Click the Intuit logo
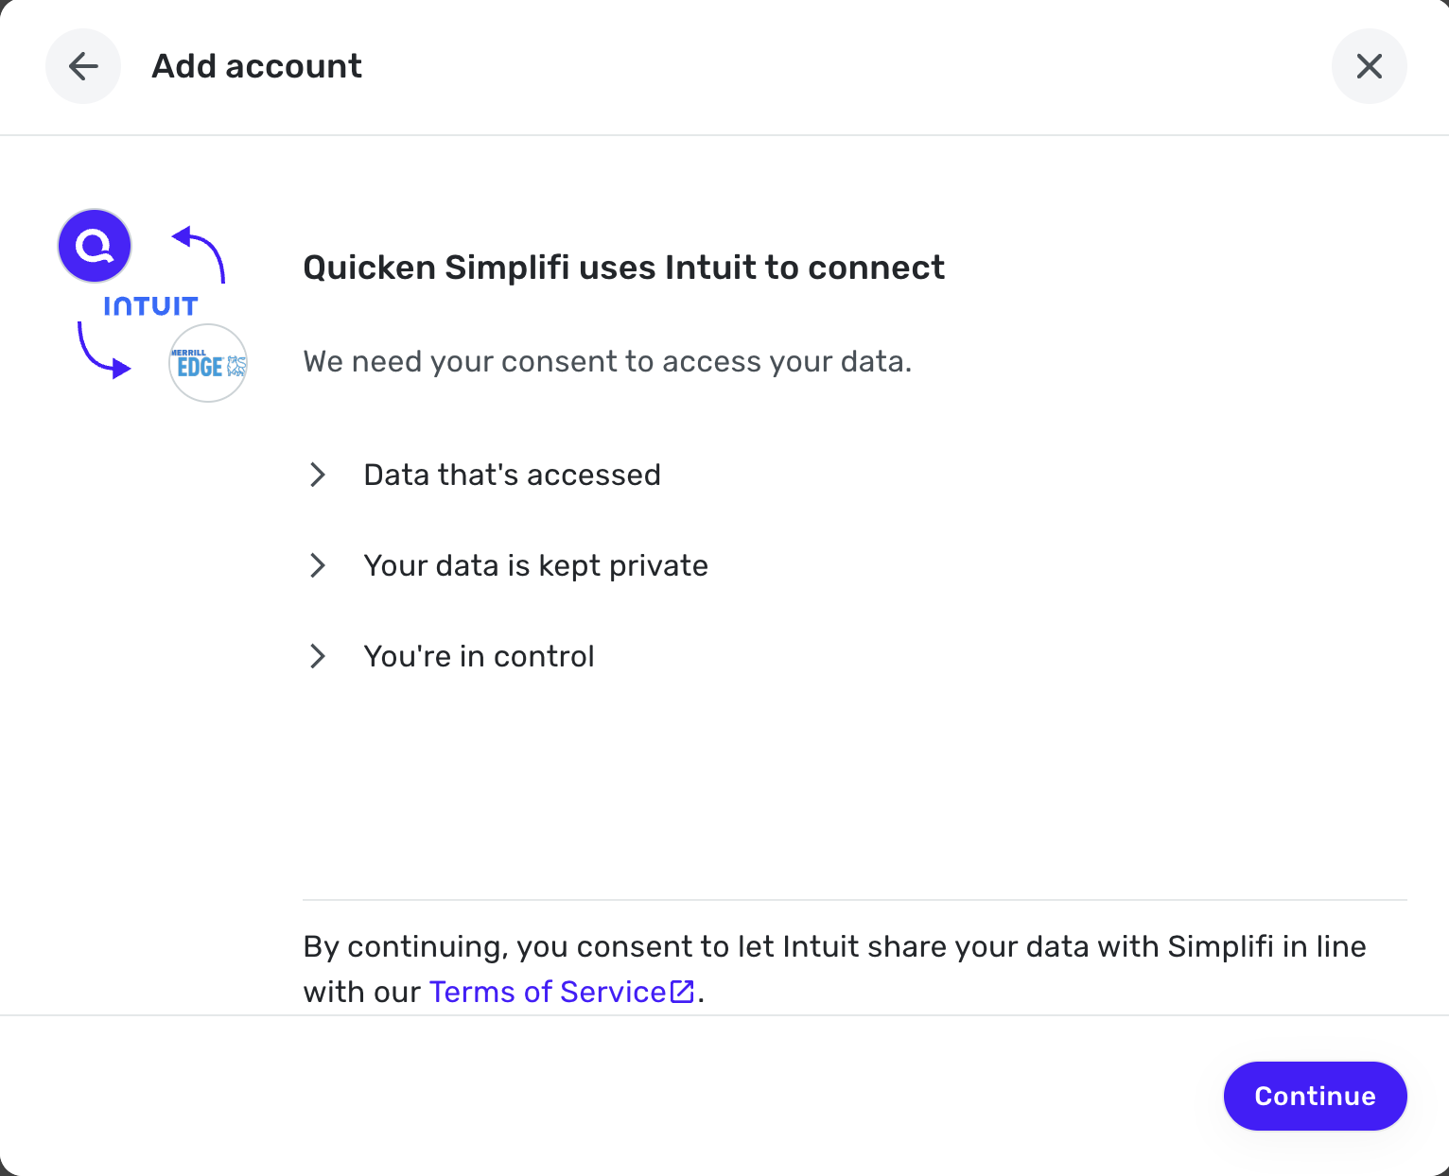The width and height of the screenshot is (1449, 1176). coord(150,306)
